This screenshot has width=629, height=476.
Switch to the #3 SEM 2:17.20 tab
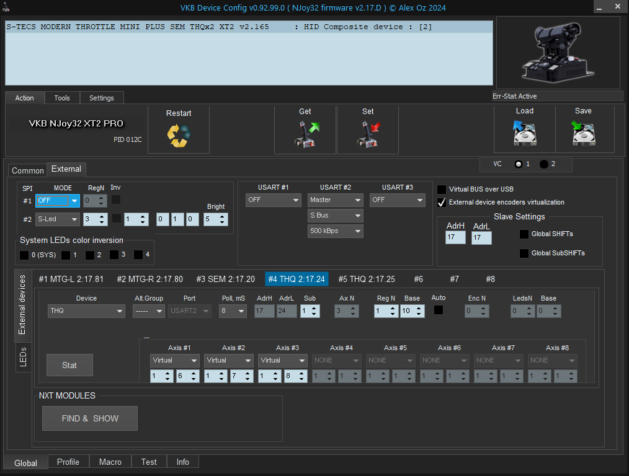pyautogui.click(x=225, y=279)
